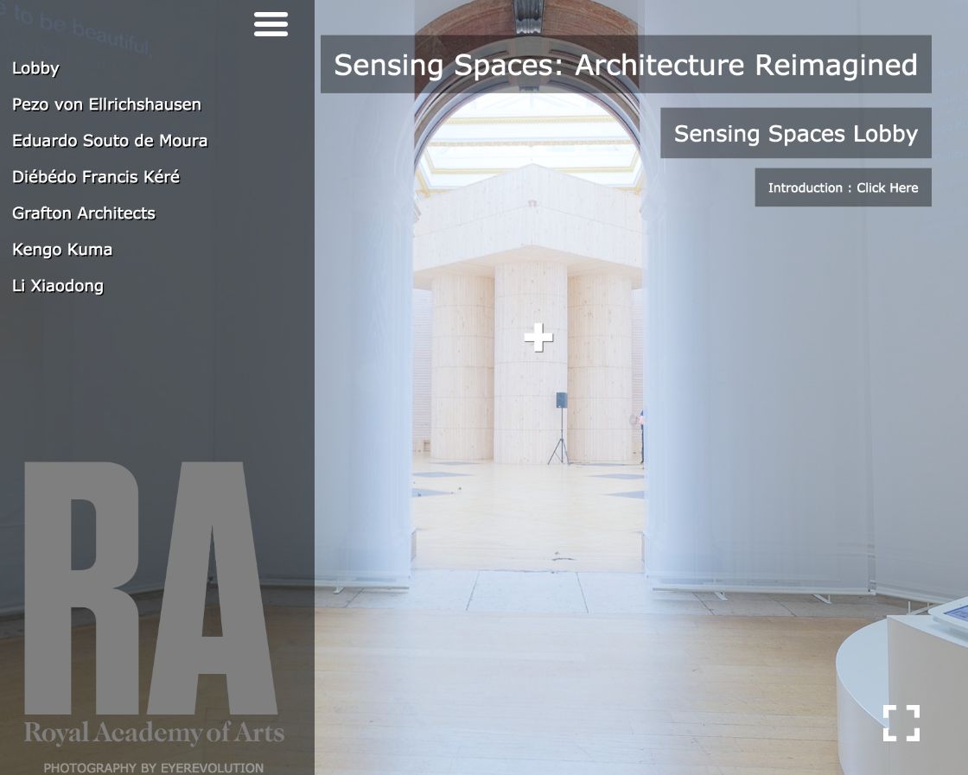Screen dimensions: 968x775
Task: Go to the Eduardo Souto de Moura space
Action: (x=110, y=141)
